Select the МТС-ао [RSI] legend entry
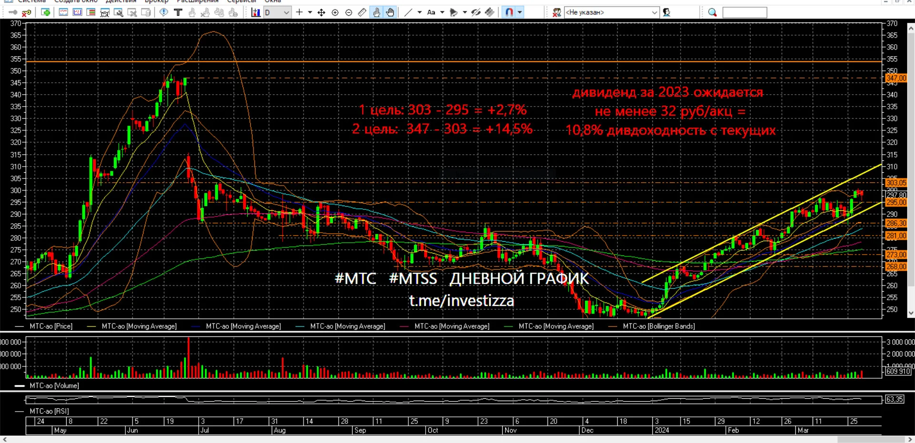915x443 pixels. [42, 411]
